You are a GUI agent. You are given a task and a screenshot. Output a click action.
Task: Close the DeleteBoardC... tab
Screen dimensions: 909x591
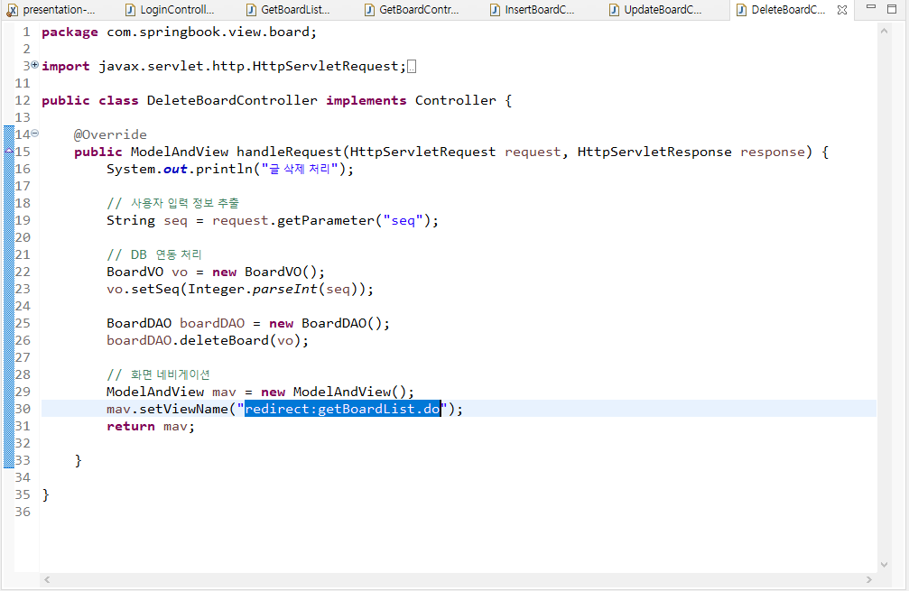[842, 10]
